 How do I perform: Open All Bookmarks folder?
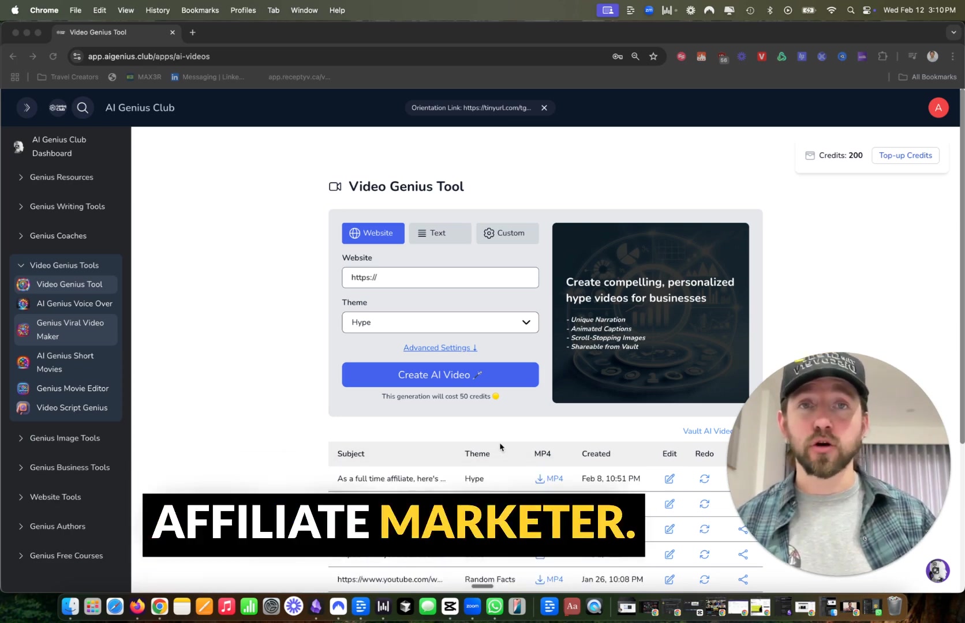tap(927, 77)
